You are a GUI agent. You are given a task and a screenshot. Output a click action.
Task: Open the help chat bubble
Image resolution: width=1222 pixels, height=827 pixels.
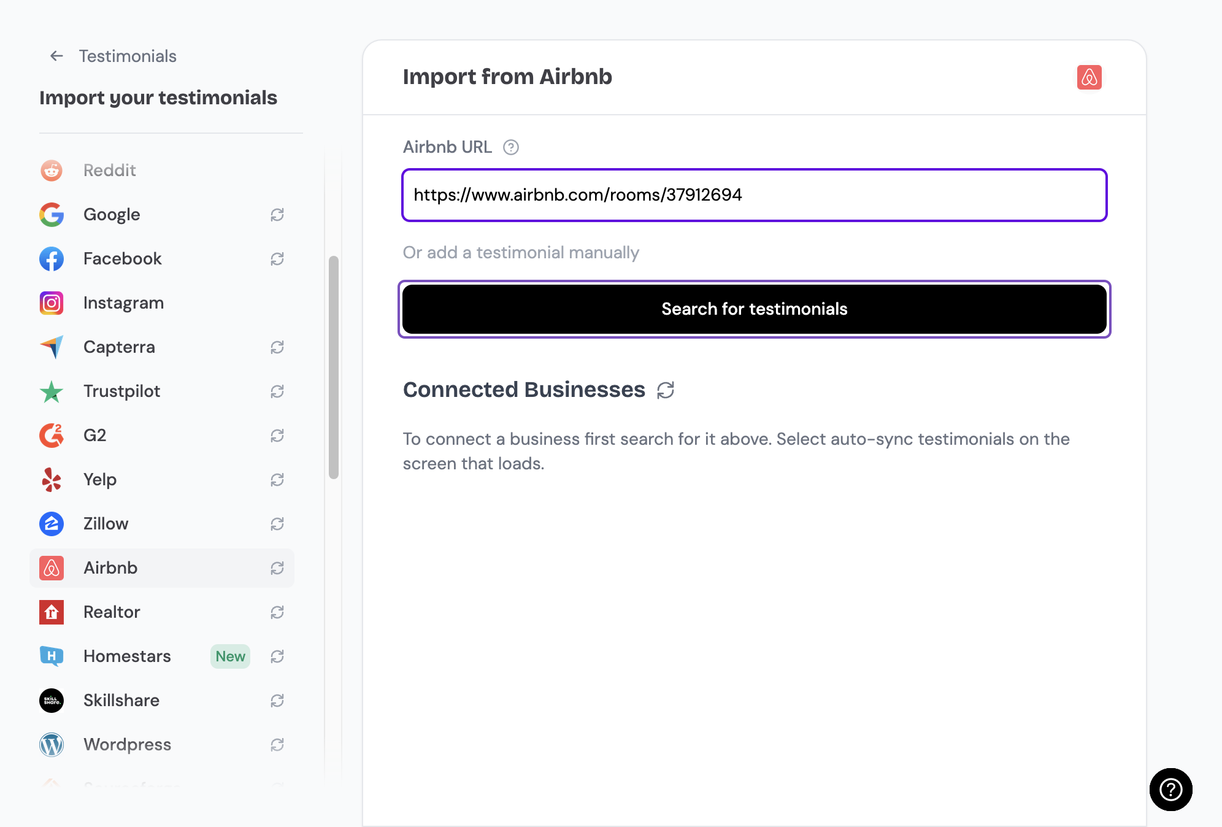1170,790
